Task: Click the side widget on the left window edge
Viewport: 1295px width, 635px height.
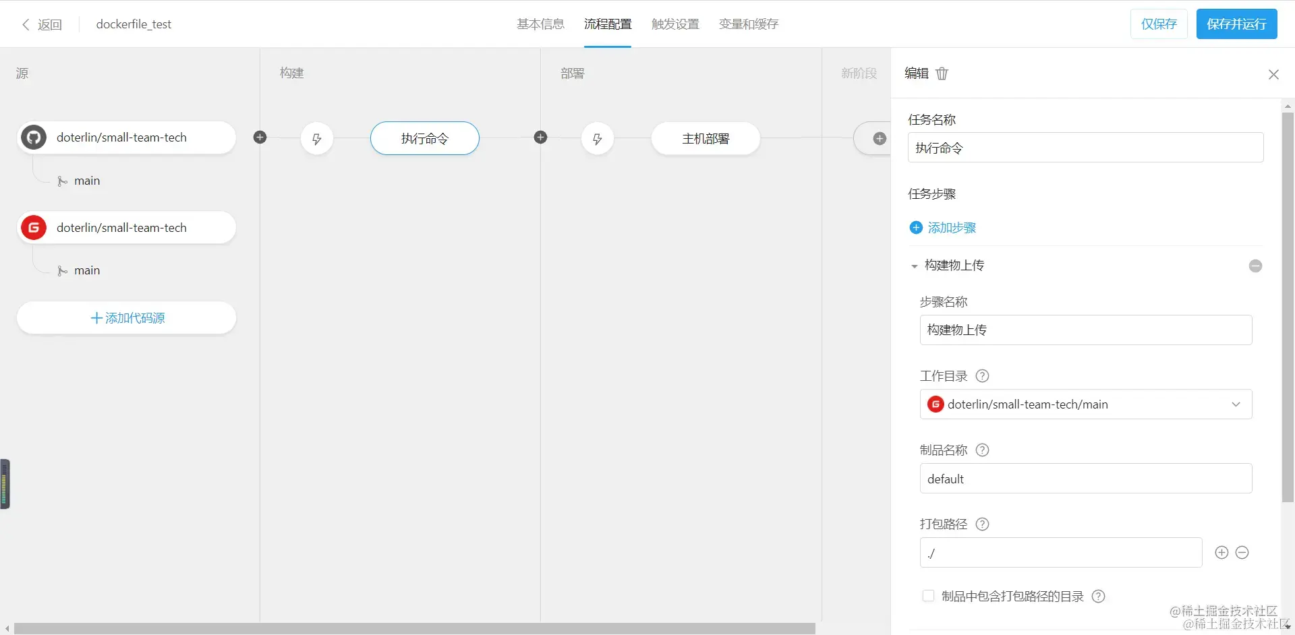Action: pos(5,484)
